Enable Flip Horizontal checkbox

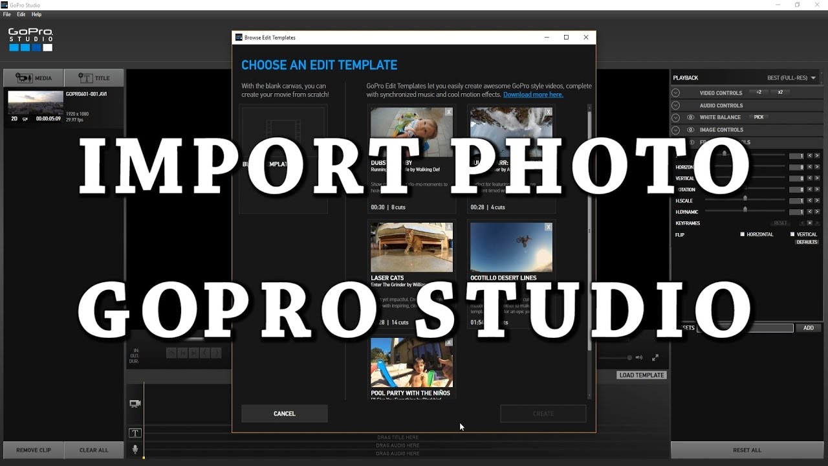743,234
